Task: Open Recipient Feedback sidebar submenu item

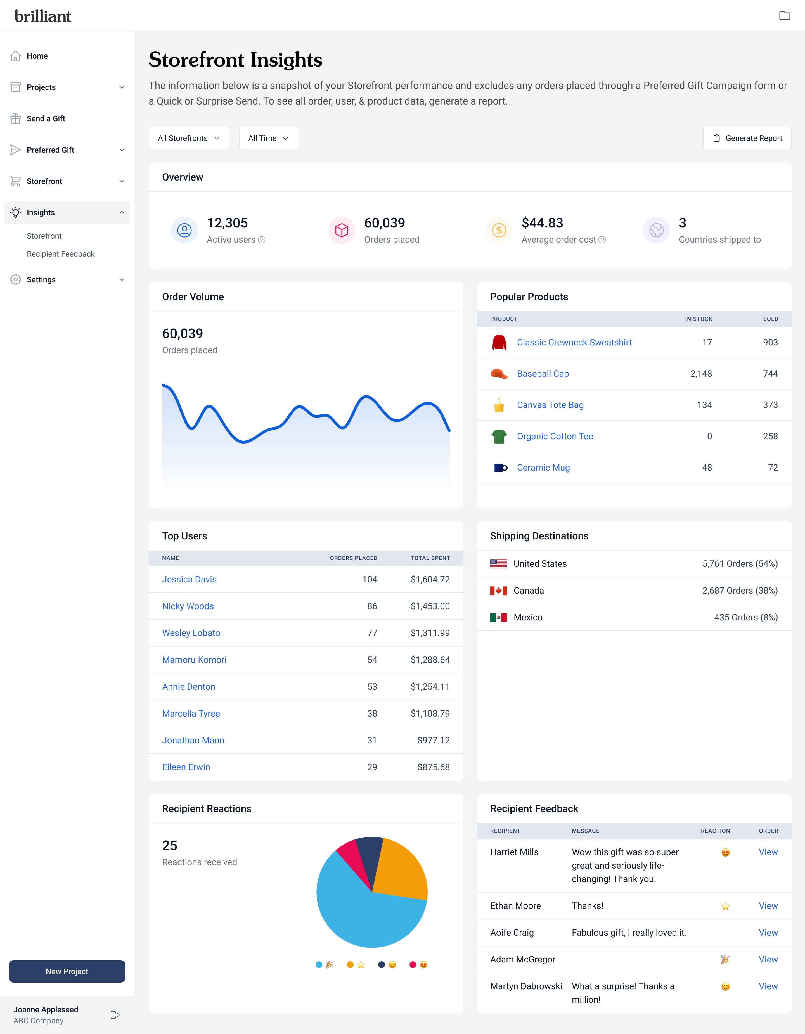Action: pos(61,254)
